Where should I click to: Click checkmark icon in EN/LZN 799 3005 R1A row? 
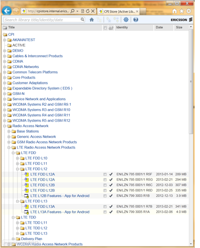pos(111,212)
